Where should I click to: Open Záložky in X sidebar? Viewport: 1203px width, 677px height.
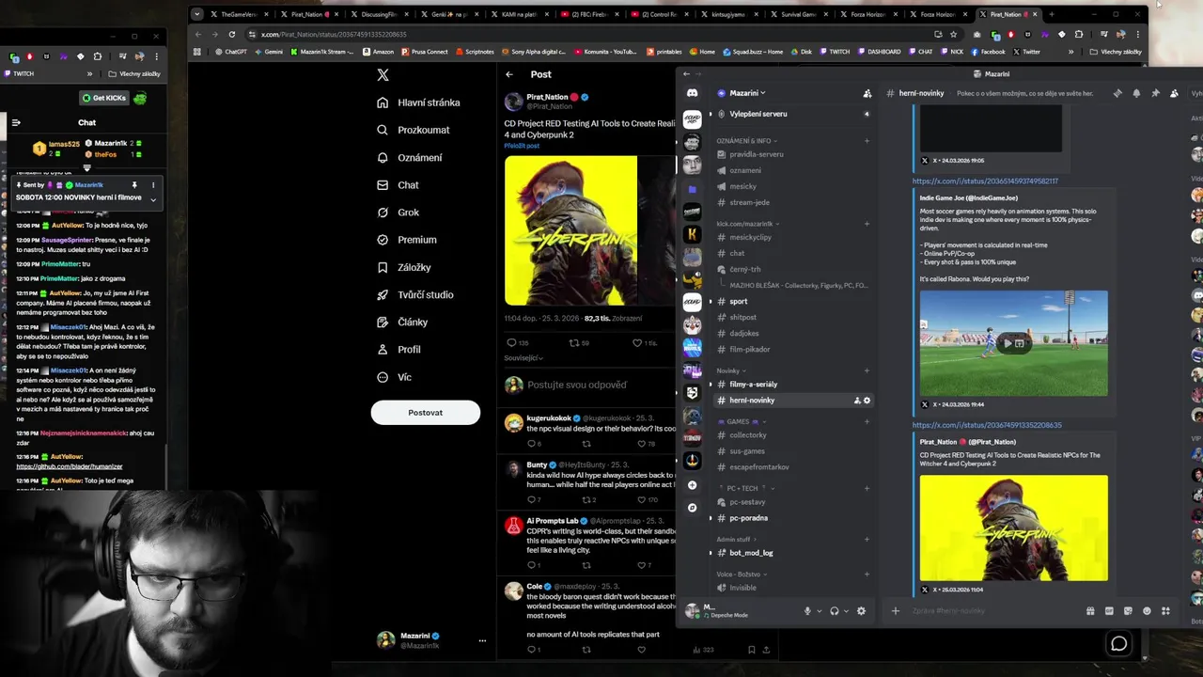pyautogui.click(x=403, y=267)
